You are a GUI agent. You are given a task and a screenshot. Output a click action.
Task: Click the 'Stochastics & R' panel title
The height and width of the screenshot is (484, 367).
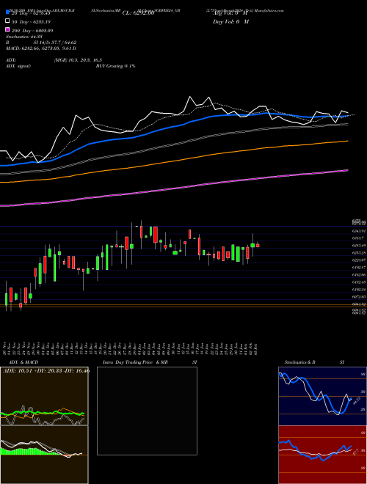[300, 362]
